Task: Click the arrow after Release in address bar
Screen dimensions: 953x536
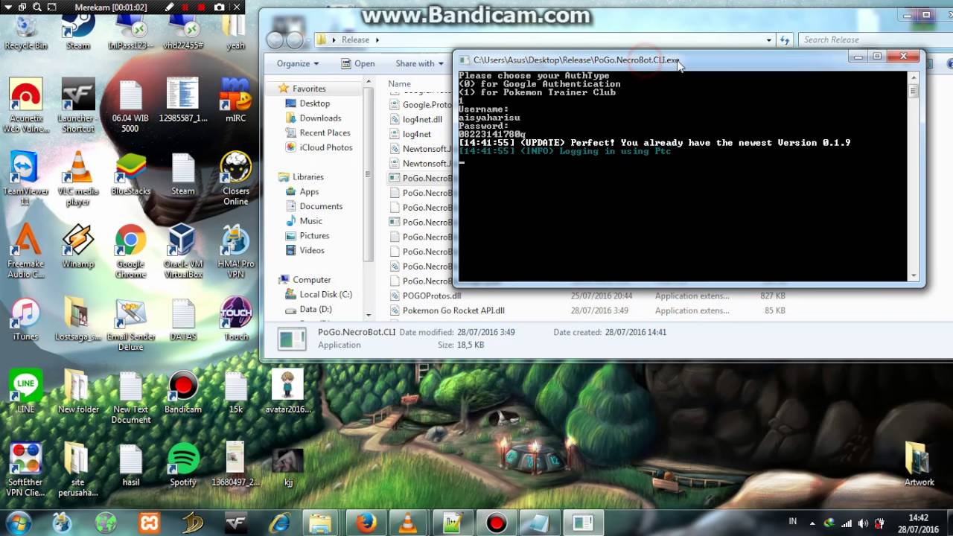Action: [377, 40]
